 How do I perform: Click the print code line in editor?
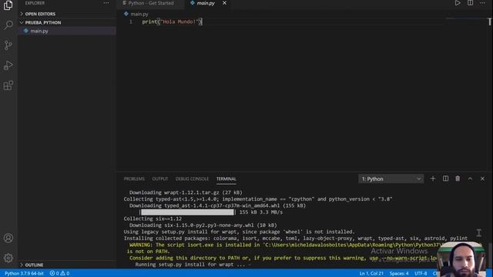172,22
